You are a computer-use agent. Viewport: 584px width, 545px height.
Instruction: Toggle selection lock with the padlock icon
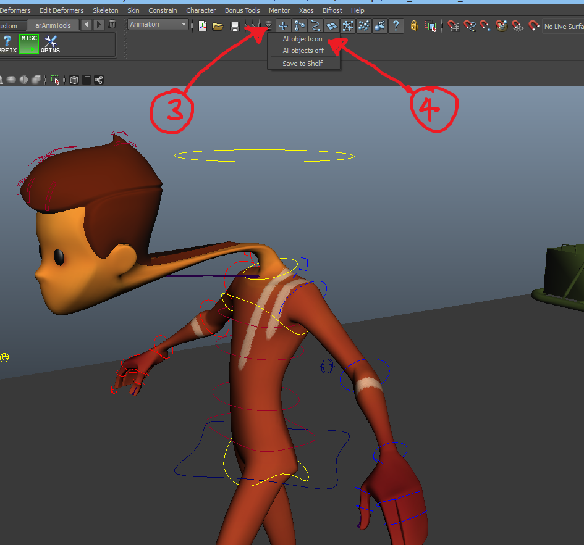point(414,26)
